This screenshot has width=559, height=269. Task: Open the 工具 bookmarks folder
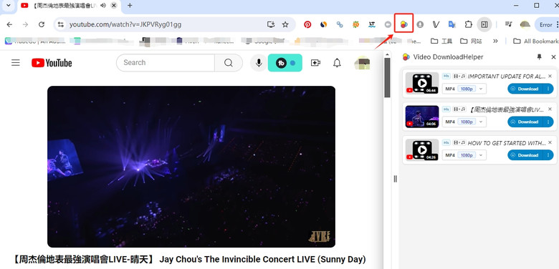click(x=441, y=41)
